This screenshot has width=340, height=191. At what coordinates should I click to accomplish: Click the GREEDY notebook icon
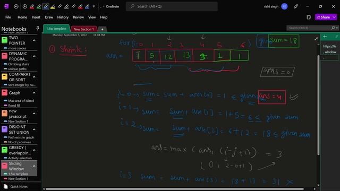pos(5,150)
